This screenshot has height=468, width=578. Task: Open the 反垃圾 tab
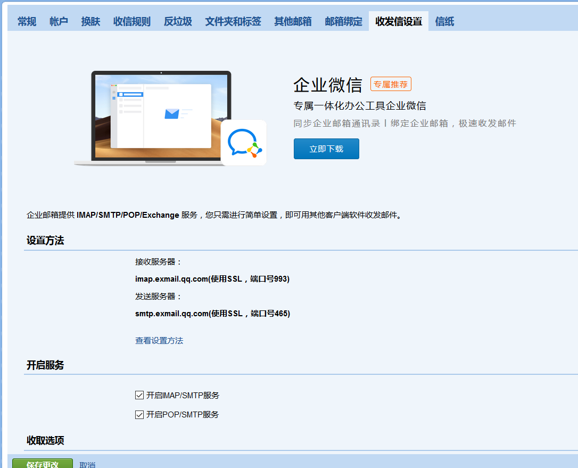178,21
